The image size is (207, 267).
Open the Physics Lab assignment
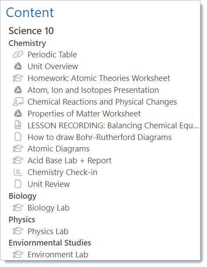48,232
